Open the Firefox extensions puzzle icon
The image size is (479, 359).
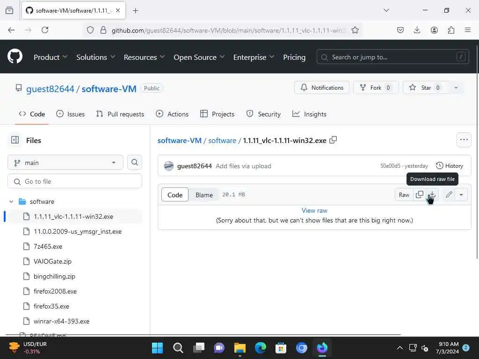[x=451, y=30]
